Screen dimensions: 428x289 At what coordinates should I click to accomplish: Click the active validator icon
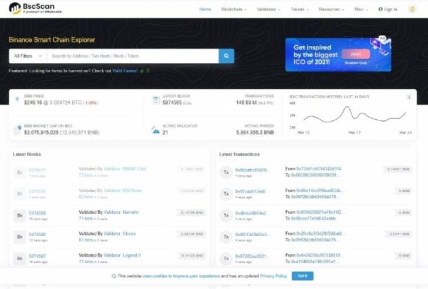(156, 130)
